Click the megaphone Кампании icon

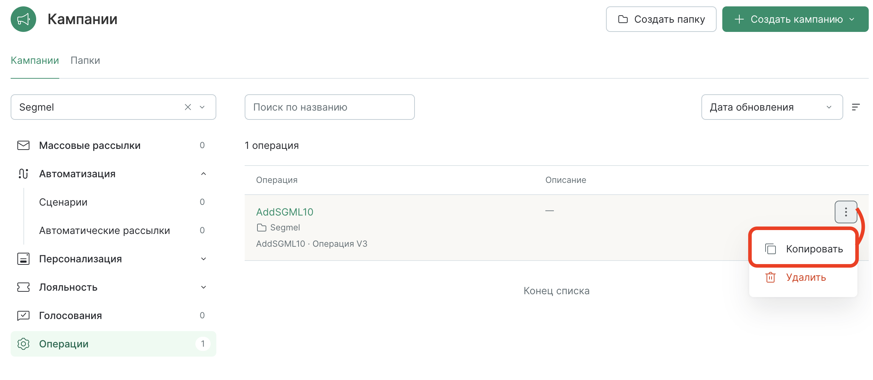[x=23, y=19]
